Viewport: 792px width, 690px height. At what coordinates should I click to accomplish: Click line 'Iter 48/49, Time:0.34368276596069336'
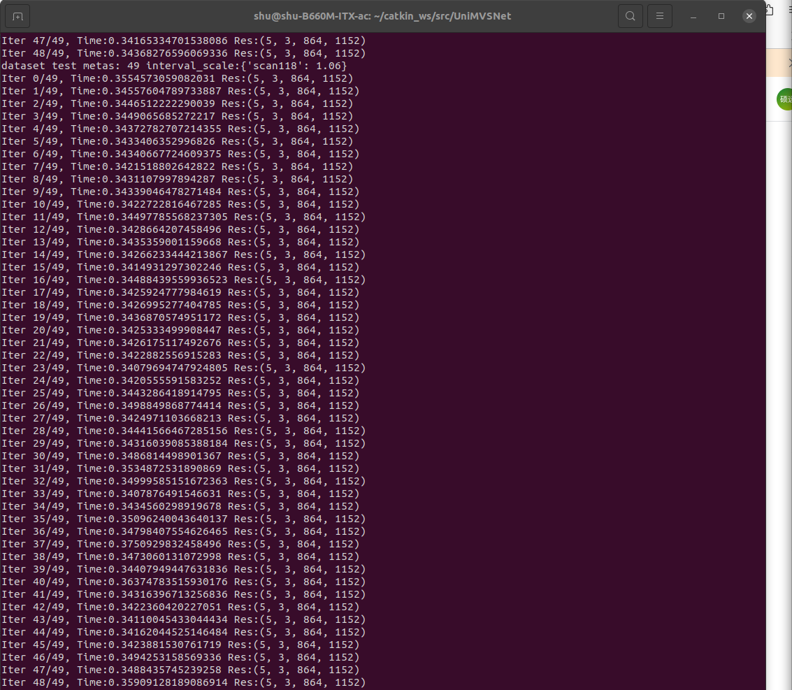(x=183, y=53)
